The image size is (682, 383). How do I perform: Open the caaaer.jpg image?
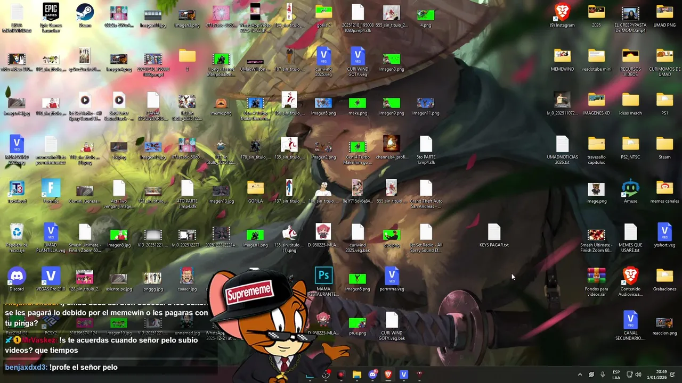187,280
